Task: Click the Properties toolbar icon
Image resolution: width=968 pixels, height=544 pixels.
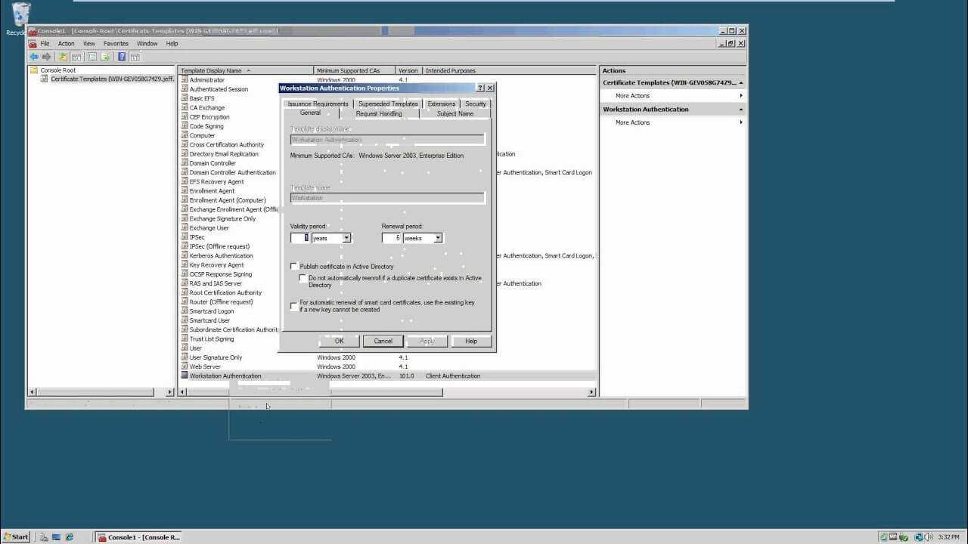Action: (x=92, y=57)
